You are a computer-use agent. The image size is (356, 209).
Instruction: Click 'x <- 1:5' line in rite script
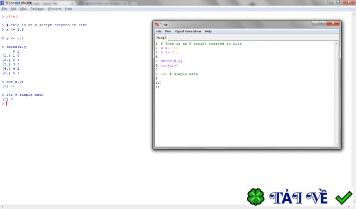pos(170,48)
